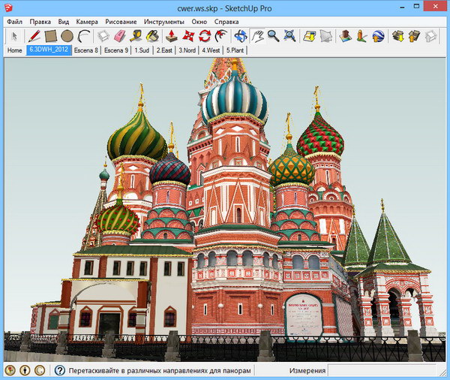Switch to the Orbit camera tool

click(240, 35)
